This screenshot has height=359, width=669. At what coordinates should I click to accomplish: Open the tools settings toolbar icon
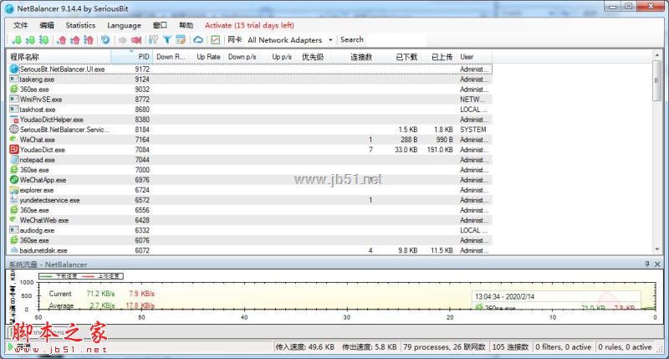[x=153, y=40]
